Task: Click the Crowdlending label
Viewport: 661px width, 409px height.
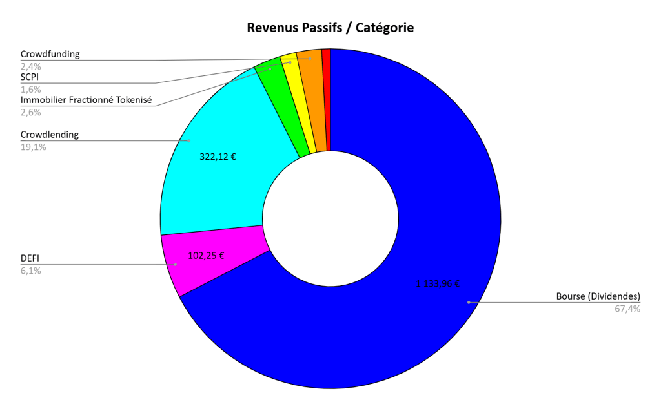Action: tap(50, 135)
